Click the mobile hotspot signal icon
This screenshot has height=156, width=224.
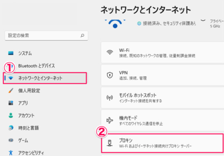(109, 98)
